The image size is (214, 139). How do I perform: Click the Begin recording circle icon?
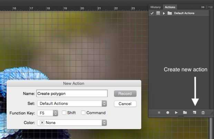click(168, 112)
